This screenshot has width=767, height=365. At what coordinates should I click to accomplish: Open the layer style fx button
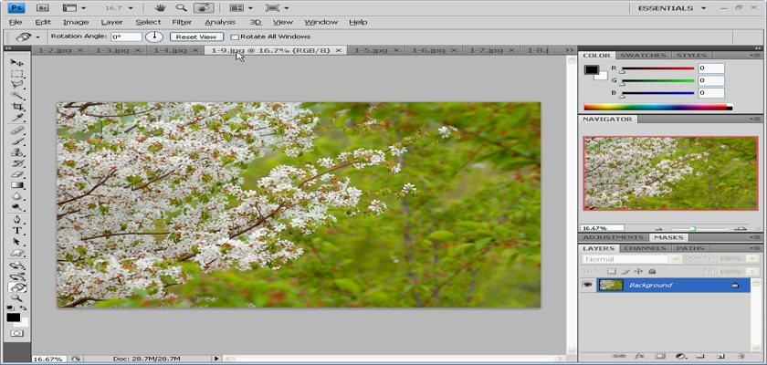(639, 356)
